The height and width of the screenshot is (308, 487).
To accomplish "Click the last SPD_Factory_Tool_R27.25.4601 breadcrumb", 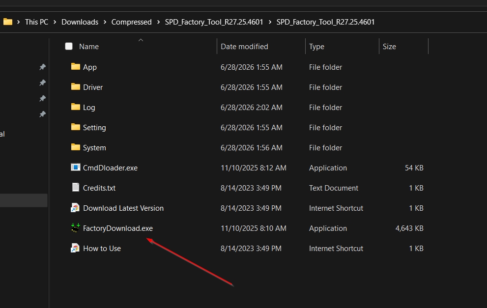I will [x=325, y=22].
